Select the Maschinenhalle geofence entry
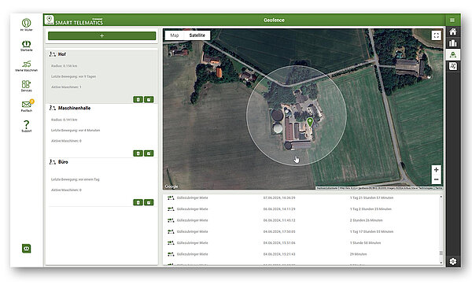472x284 pixels. tap(101, 131)
